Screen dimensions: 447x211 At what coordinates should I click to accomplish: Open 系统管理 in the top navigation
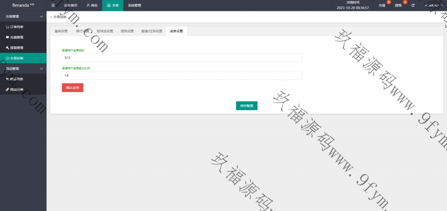click(x=134, y=6)
